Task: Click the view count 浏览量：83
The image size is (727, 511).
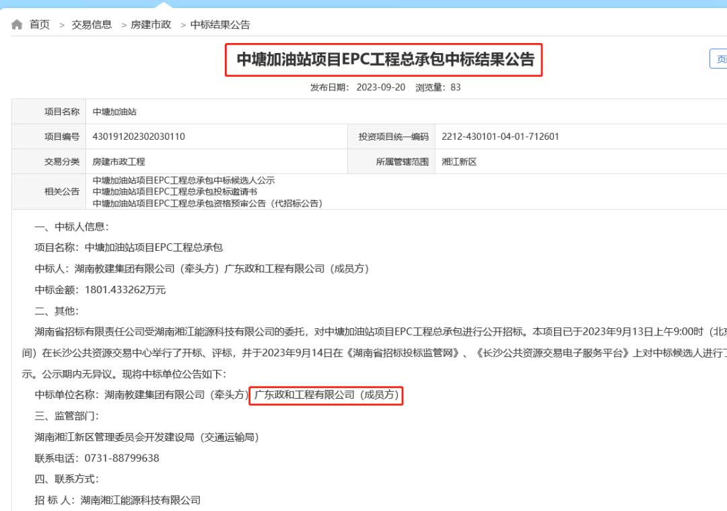Action: [438, 87]
